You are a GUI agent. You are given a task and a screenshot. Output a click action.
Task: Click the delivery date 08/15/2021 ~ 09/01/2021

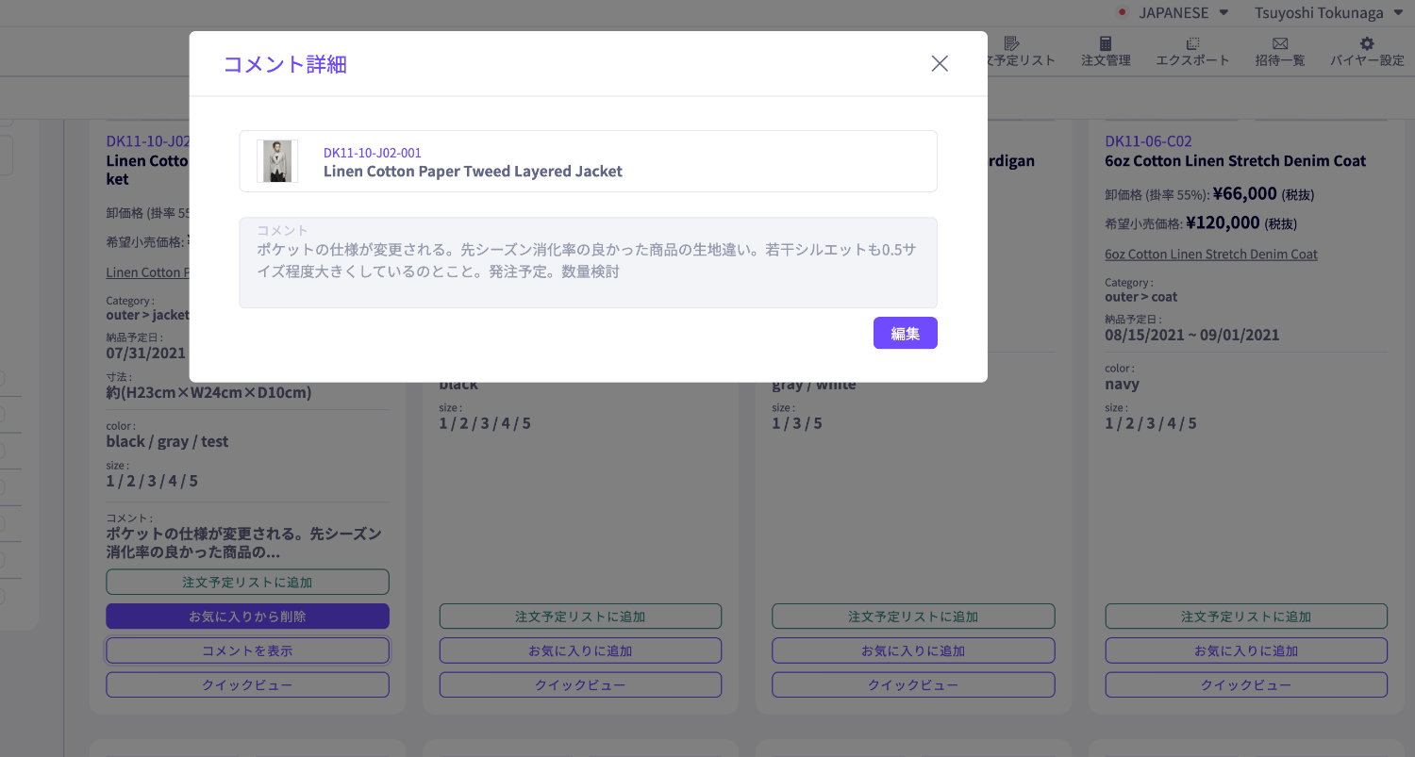click(1192, 336)
